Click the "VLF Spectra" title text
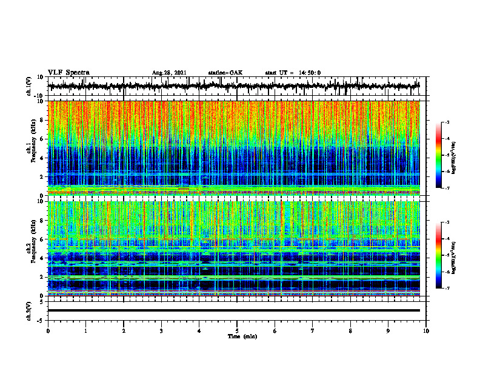This screenshot has width=480, height=371. (x=68, y=73)
